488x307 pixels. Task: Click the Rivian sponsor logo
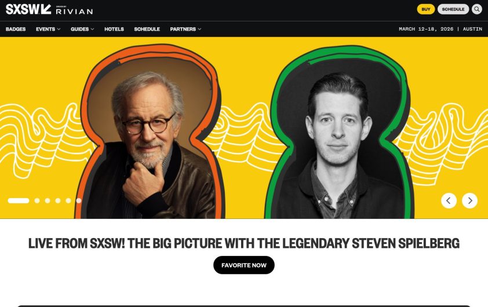74,10
